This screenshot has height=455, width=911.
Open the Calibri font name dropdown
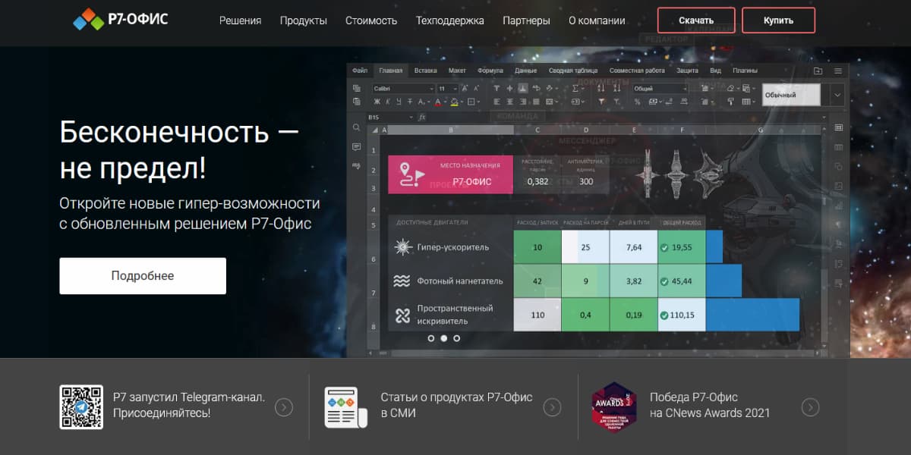(x=402, y=89)
